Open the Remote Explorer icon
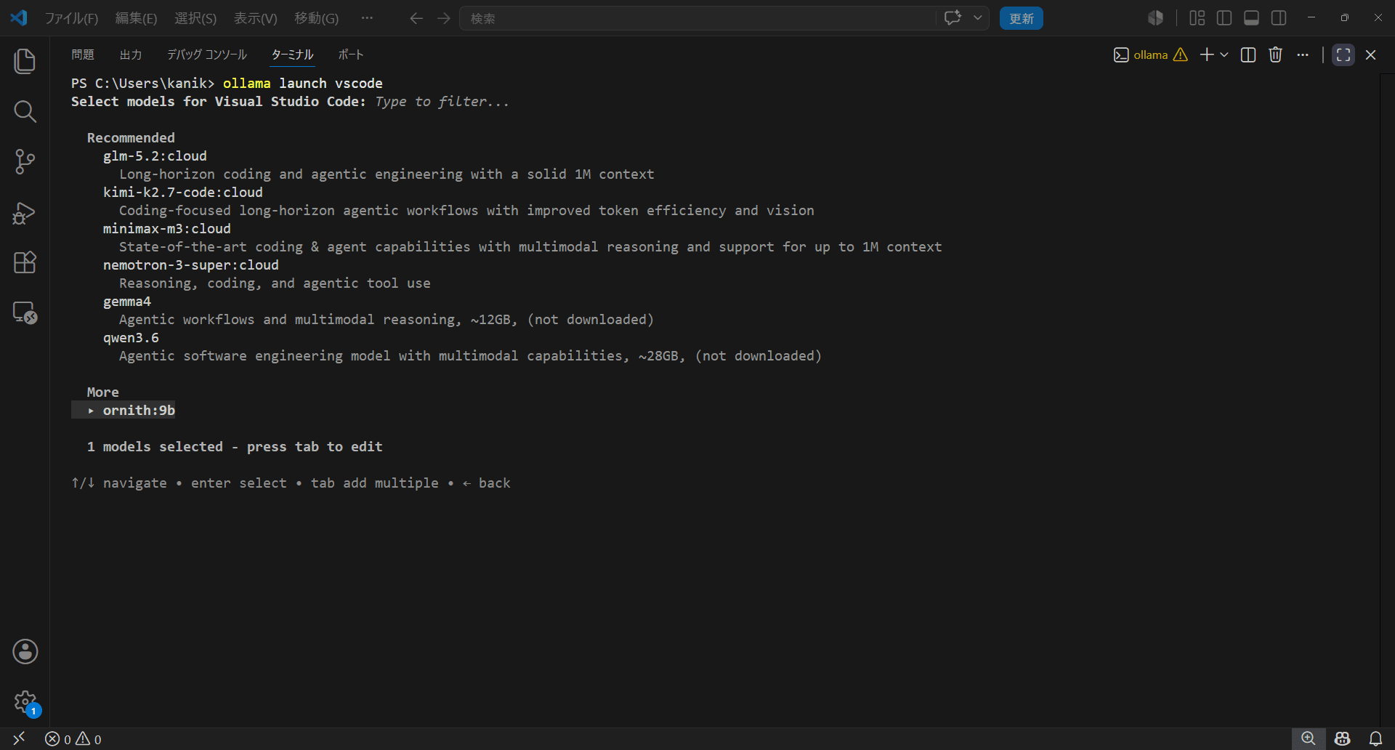Viewport: 1395px width, 750px height. [25, 312]
